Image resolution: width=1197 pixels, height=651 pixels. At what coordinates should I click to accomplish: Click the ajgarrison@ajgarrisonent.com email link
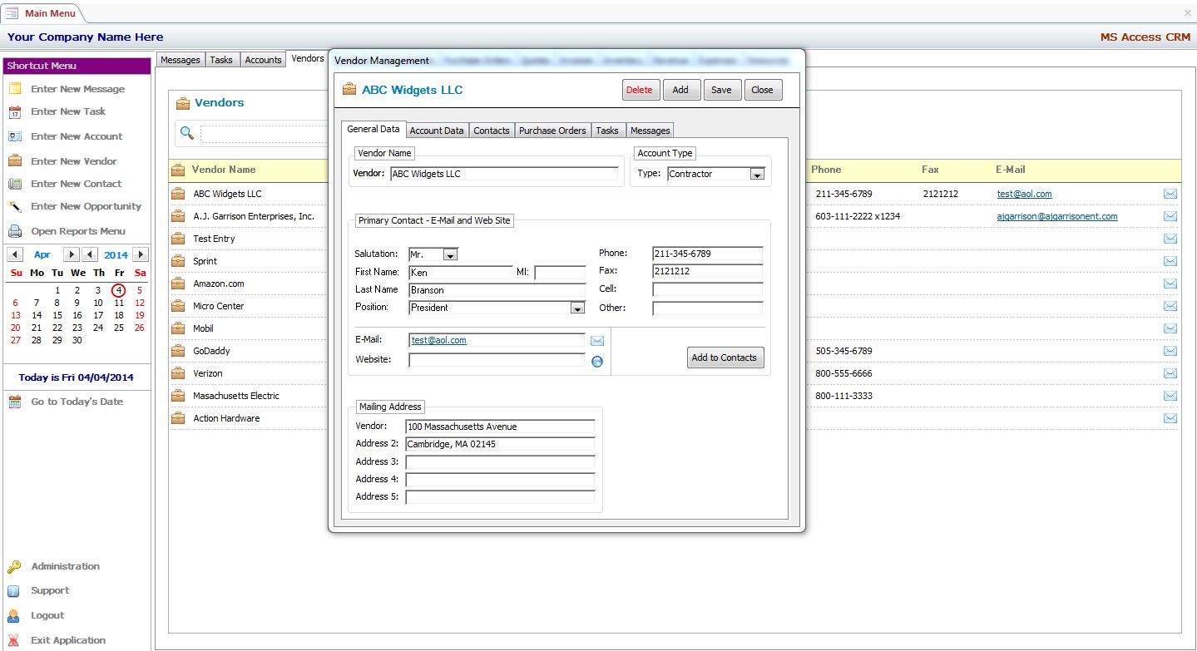tap(1057, 216)
